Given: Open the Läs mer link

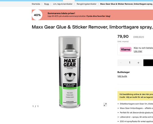Looking at the screenshot, I should (x=138, y=51).
